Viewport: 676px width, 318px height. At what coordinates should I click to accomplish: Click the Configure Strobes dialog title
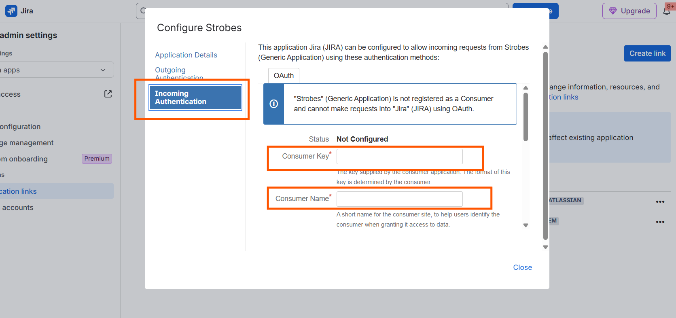(199, 28)
